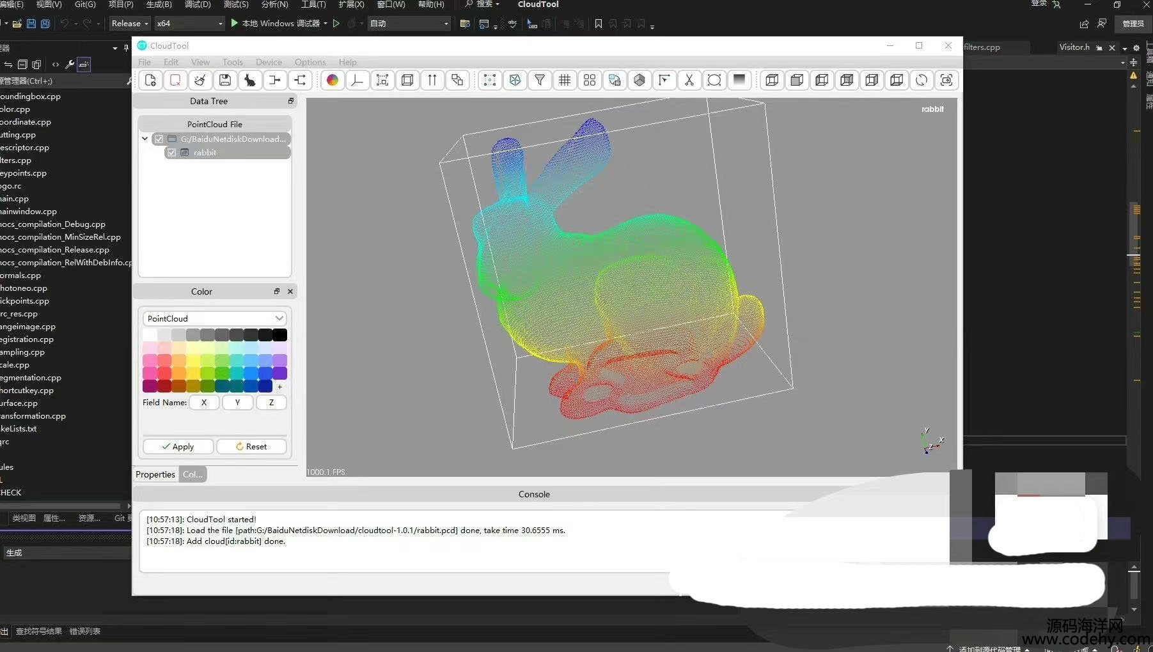Screen dimensions: 1153x652
Task: Click the pick-points cursor corner icon
Action: [x=664, y=80]
